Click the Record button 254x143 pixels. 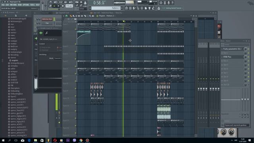pos(63,6)
